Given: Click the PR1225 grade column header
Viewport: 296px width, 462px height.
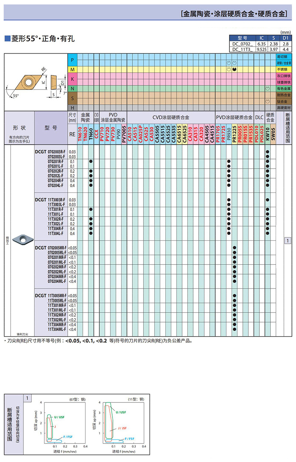Looking at the screenshot, I should point(235,134).
